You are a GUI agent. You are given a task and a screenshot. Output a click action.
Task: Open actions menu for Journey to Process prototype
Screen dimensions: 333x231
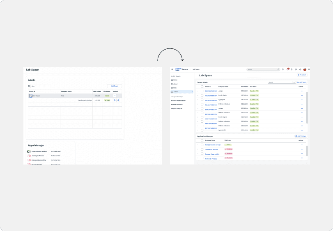coord(301,149)
